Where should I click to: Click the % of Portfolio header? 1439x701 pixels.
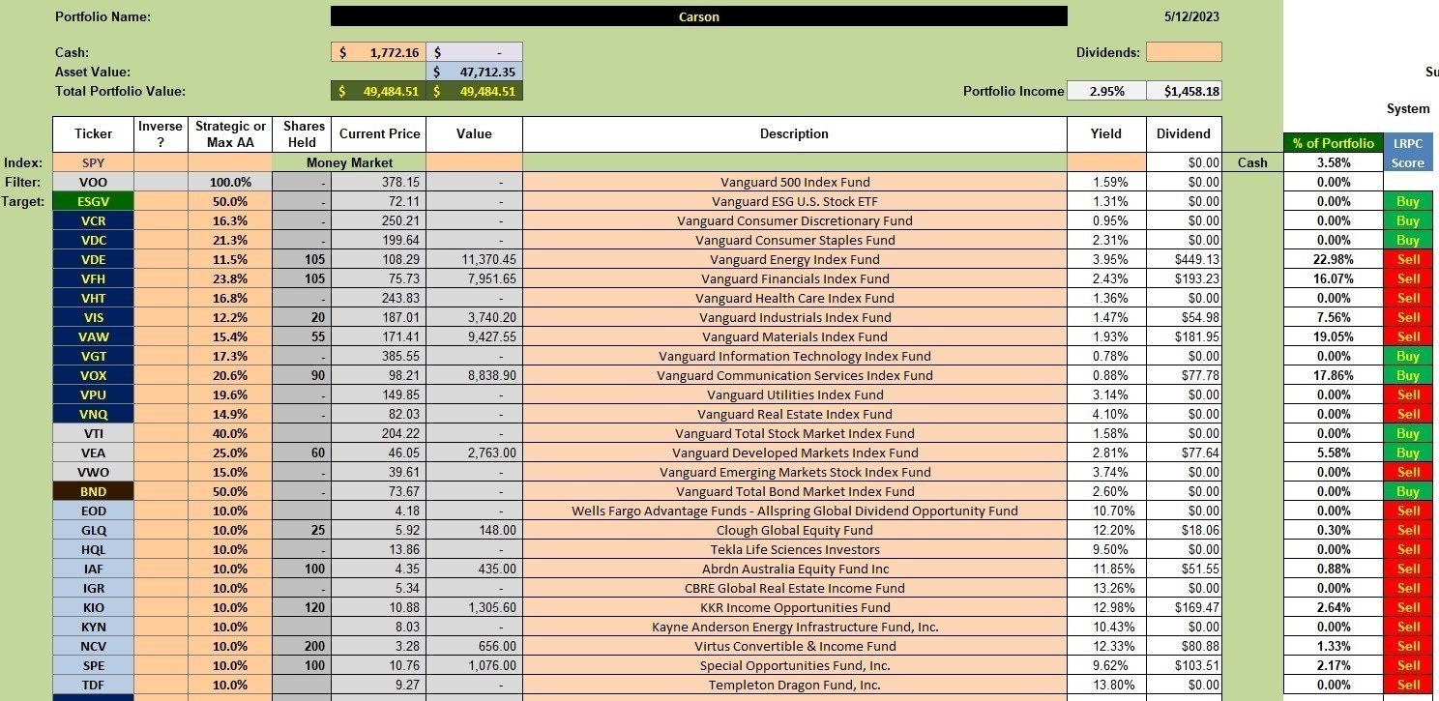pyautogui.click(x=1333, y=143)
